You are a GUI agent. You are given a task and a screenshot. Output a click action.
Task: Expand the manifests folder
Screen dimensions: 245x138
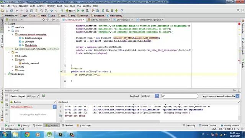9,27
